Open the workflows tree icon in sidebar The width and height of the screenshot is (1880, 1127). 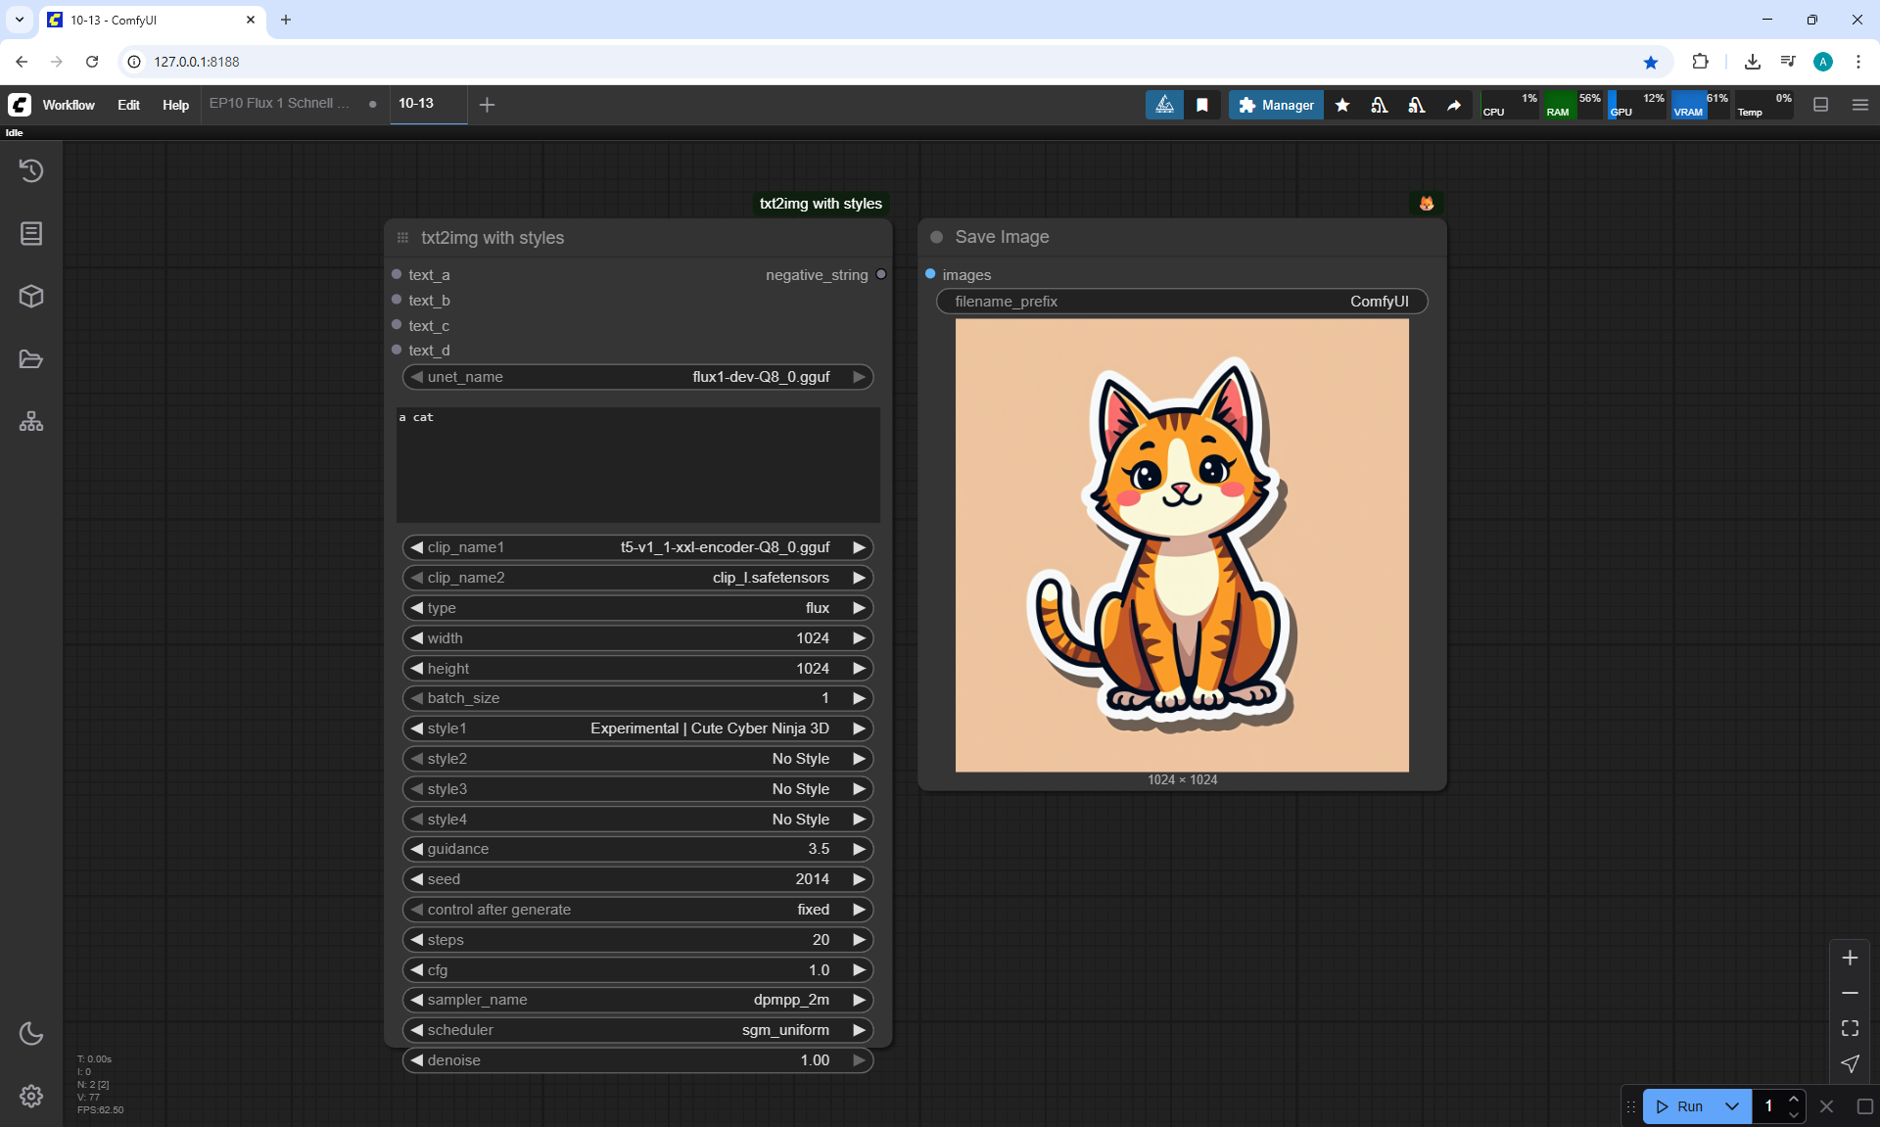(x=31, y=422)
